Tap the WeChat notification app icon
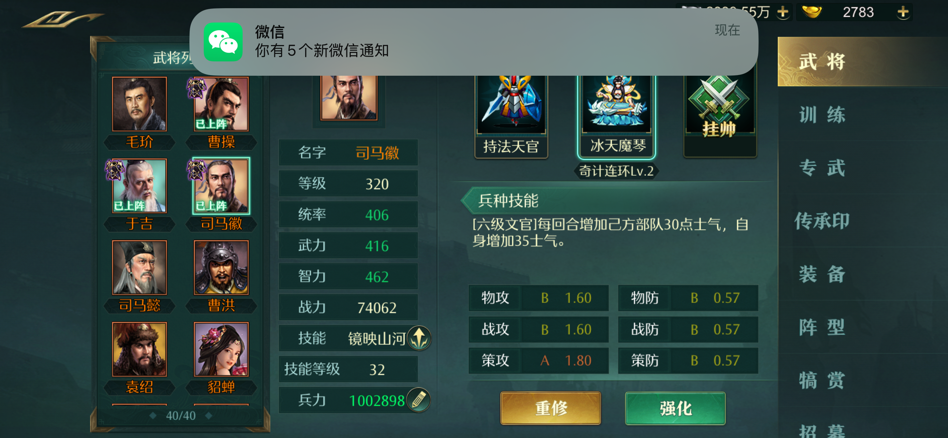The image size is (948, 438). pos(224,42)
